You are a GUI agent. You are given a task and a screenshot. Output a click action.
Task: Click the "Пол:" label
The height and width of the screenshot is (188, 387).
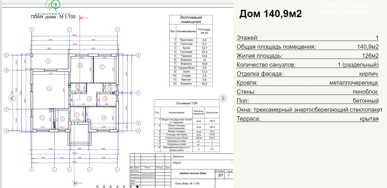pyautogui.click(x=243, y=101)
